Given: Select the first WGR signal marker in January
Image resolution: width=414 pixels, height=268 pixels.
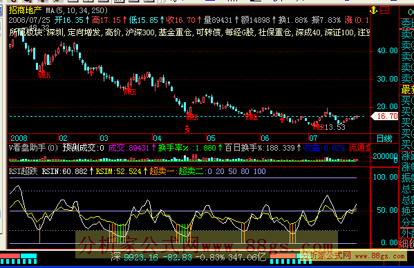Looking at the screenshot, I should 44,75.
